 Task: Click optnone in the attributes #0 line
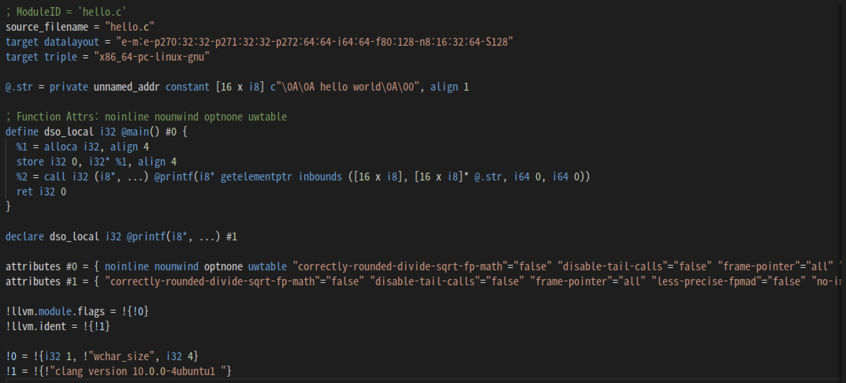[x=224, y=266]
